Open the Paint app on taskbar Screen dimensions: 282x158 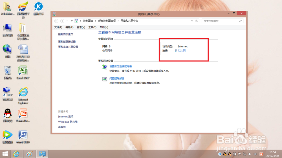coord(29,154)
